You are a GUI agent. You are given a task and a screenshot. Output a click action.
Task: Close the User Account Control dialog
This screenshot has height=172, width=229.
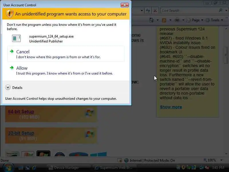pyautogui.click(x=125, y=5)
